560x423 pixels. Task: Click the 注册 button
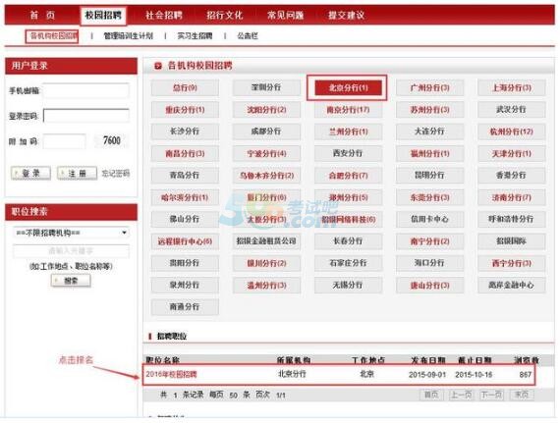point(77,174)
